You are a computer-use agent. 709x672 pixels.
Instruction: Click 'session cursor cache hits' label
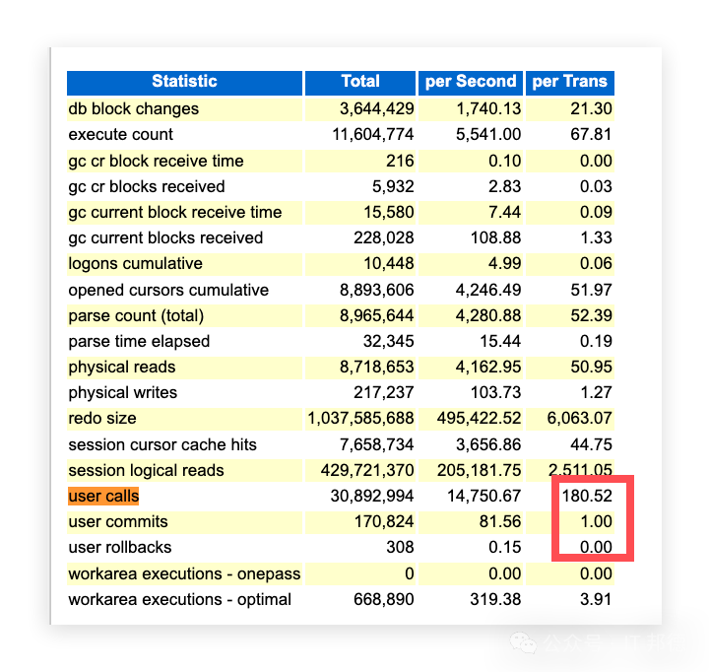(x=162, y=444)
